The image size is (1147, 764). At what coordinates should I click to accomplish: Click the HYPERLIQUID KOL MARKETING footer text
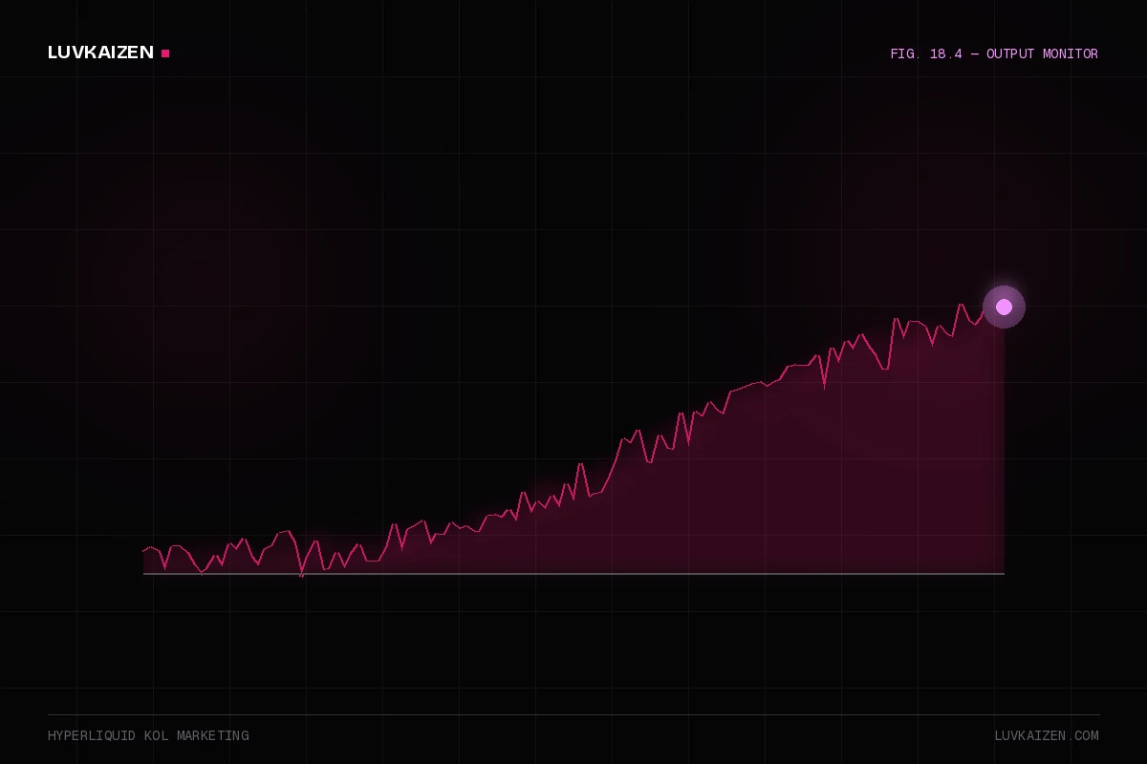(x=148, y=736)
